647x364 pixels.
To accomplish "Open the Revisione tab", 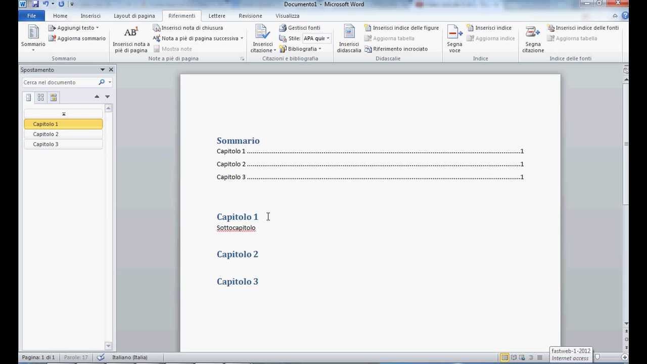I will [x=250, y=16].
